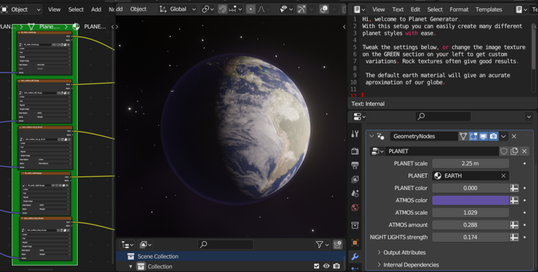Open the View Layer properties tab
The image size is (538, 272).
[x=355, y=179]
